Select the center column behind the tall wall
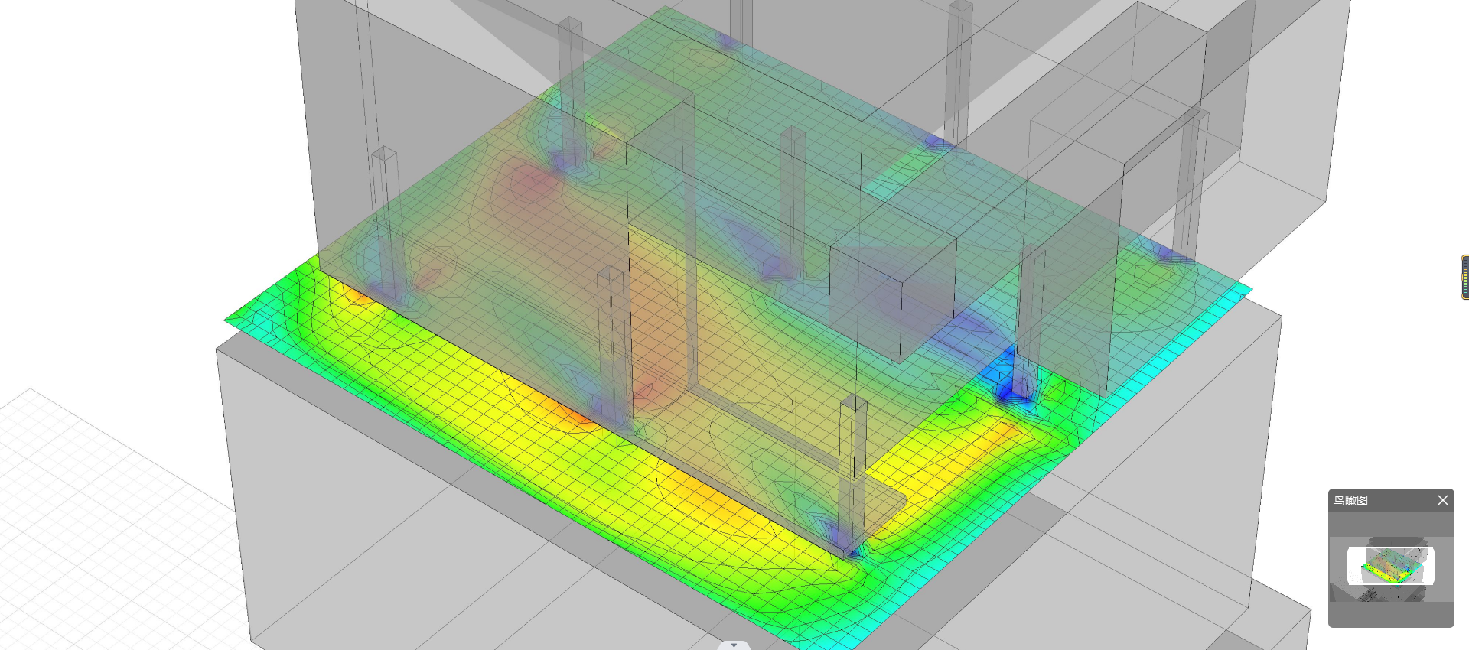The image size is (1469, 650). (x=792, y=199)
